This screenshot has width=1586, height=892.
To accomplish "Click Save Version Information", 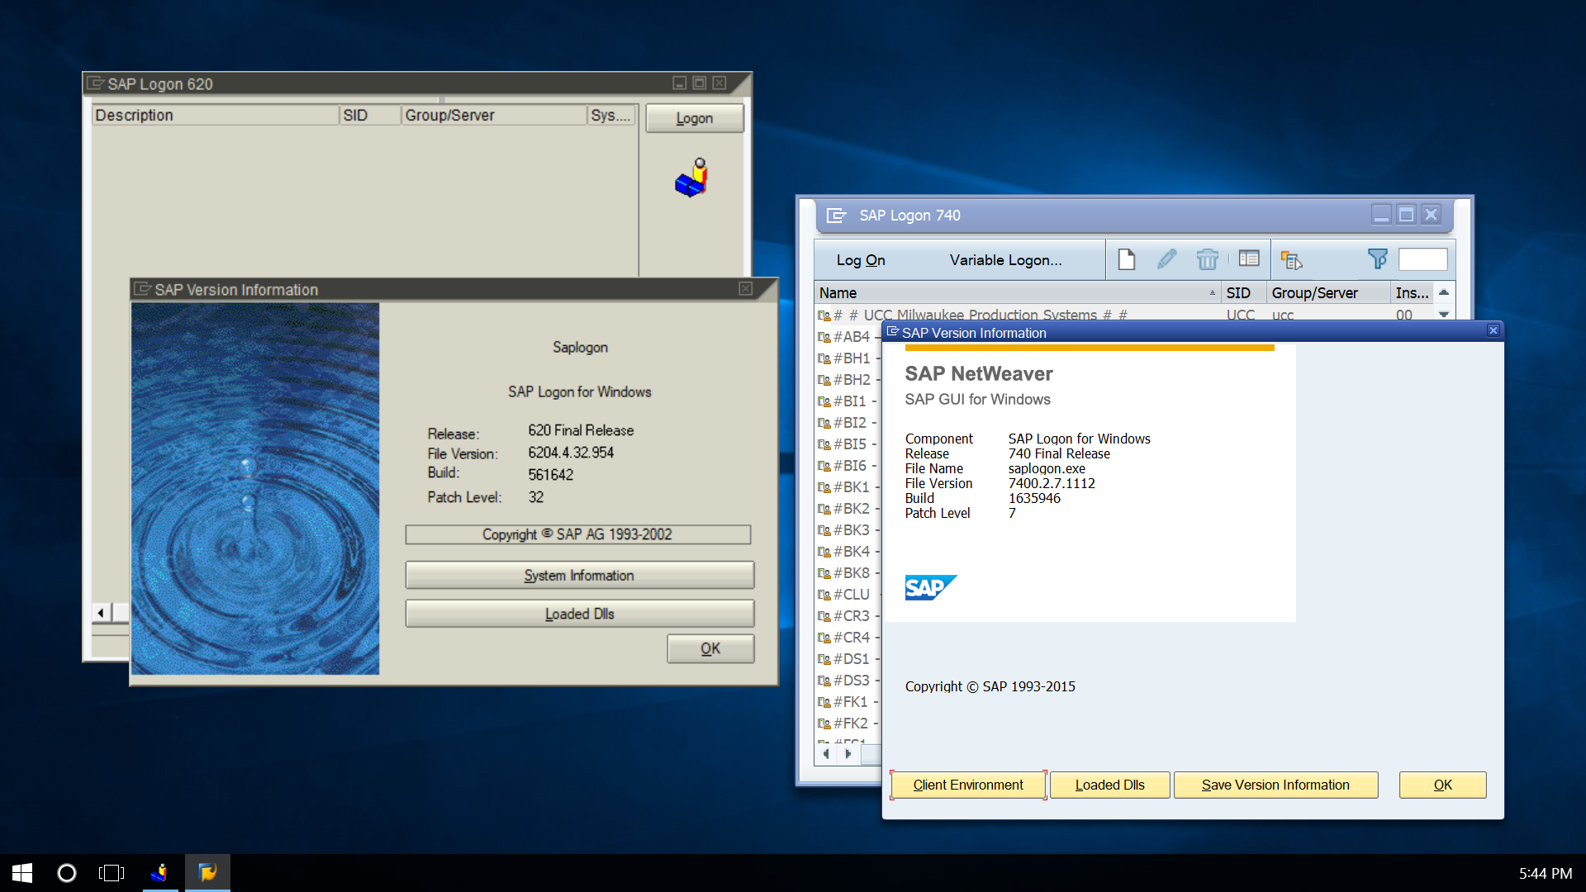I will point(1275,785).
